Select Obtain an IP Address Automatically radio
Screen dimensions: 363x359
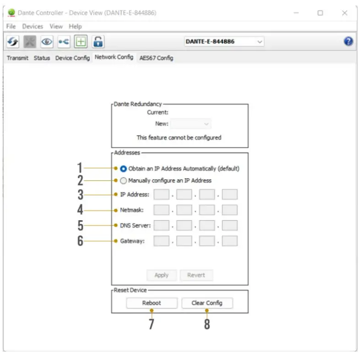point(124,169)
